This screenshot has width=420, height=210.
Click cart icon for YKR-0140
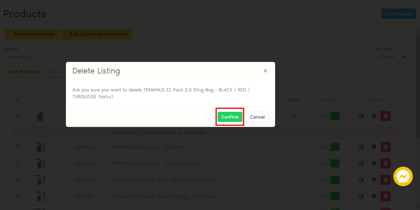point(374,180)
